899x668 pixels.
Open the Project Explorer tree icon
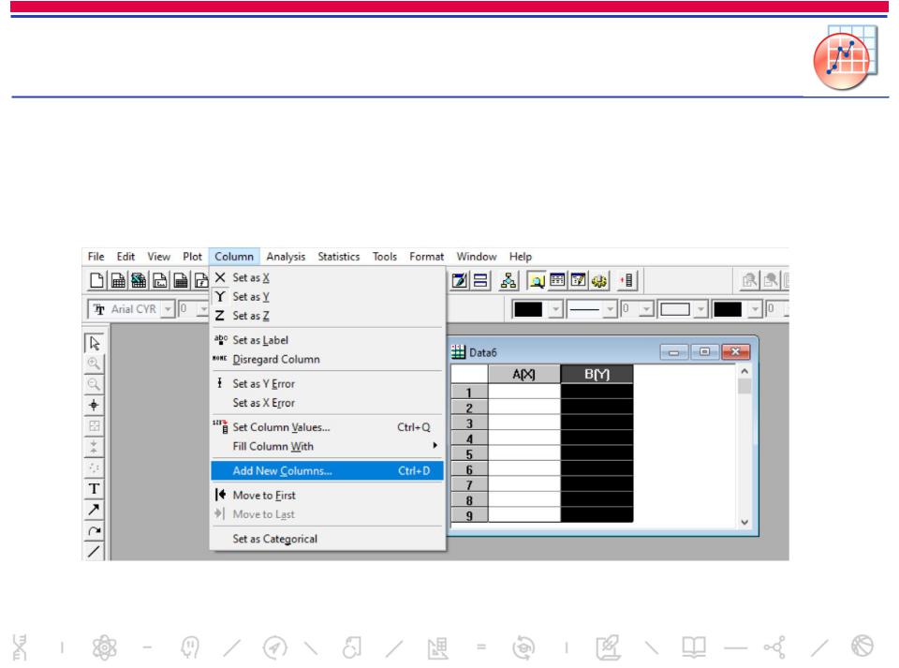508,280
